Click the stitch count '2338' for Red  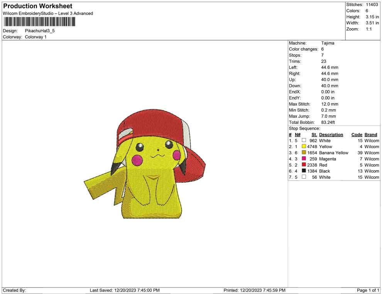coord(312,165)
